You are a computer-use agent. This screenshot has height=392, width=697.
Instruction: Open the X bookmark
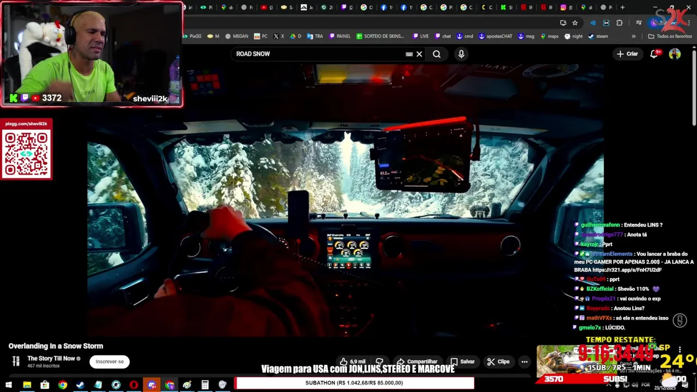(278, 36)
